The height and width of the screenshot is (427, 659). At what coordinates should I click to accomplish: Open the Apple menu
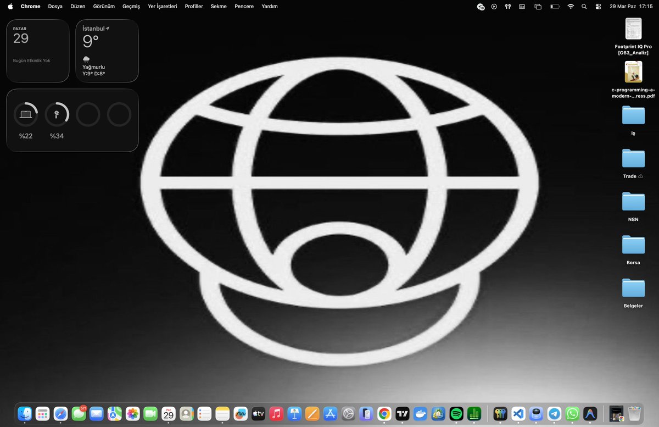point(10,6)
